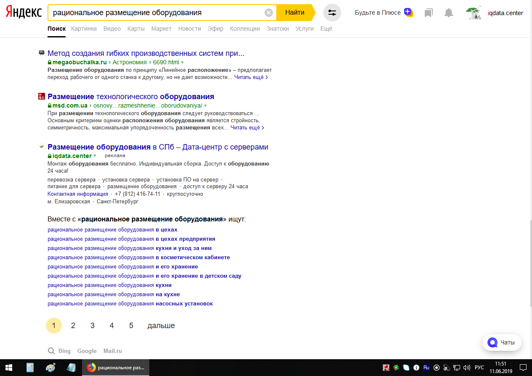The height and width of the screenshot is (376, 532).
Task: Expand "Читать ещё" for the msd.com.ua result
Action: click(247, 128)
